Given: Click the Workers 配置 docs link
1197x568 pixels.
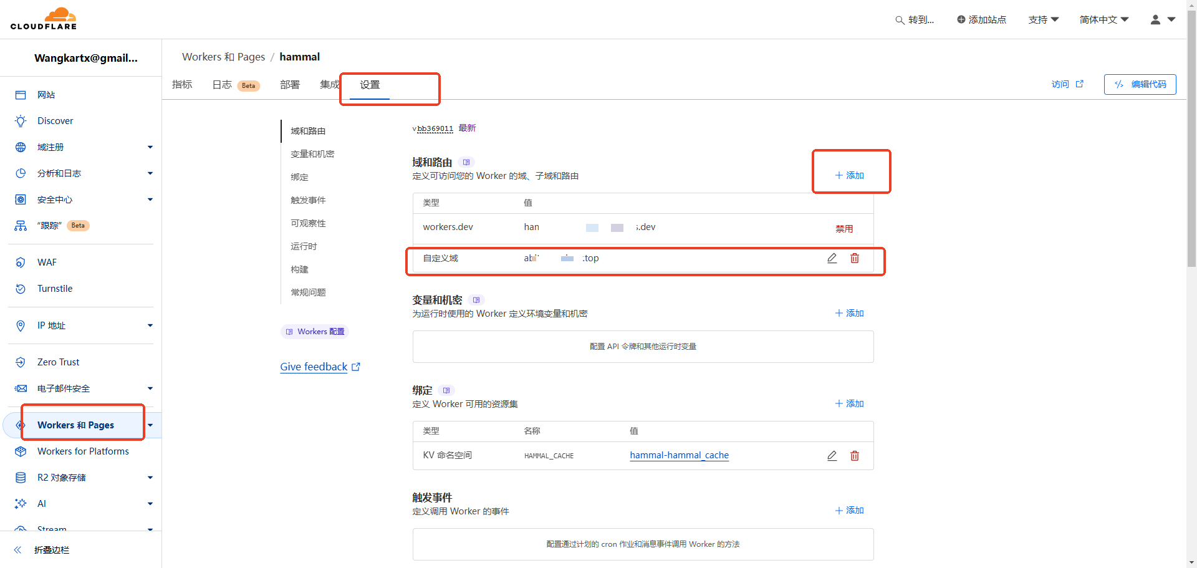Looking at the screenshot, I should (315, 332).
